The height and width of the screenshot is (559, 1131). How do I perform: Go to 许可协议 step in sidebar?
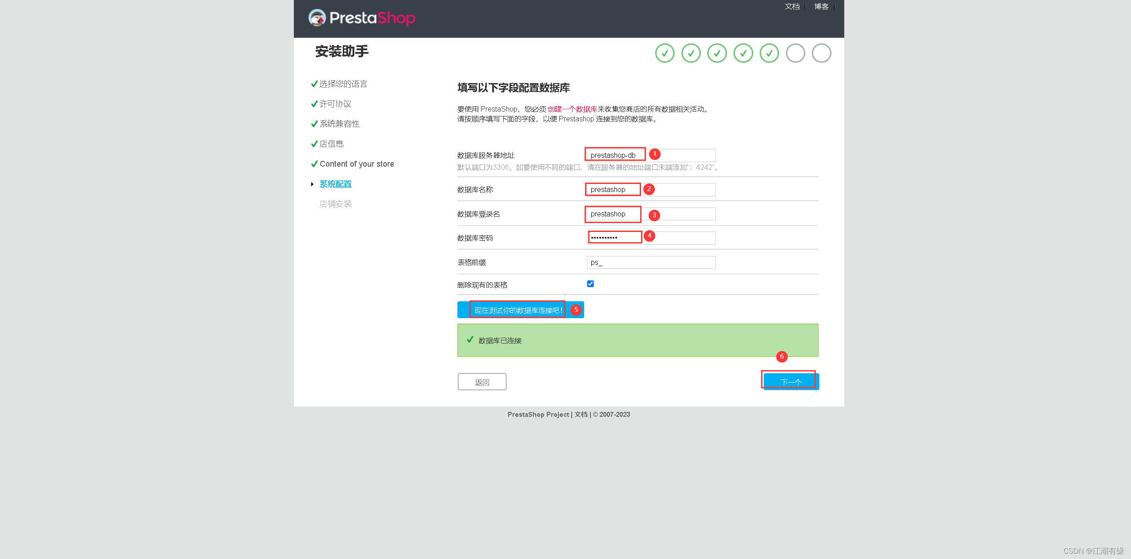[x=335, y=104]
